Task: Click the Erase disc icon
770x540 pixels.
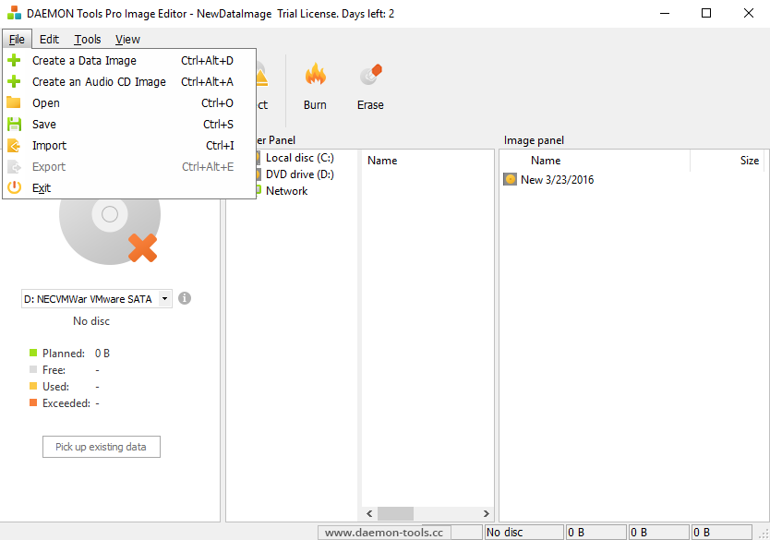Action: coord(371,75)
